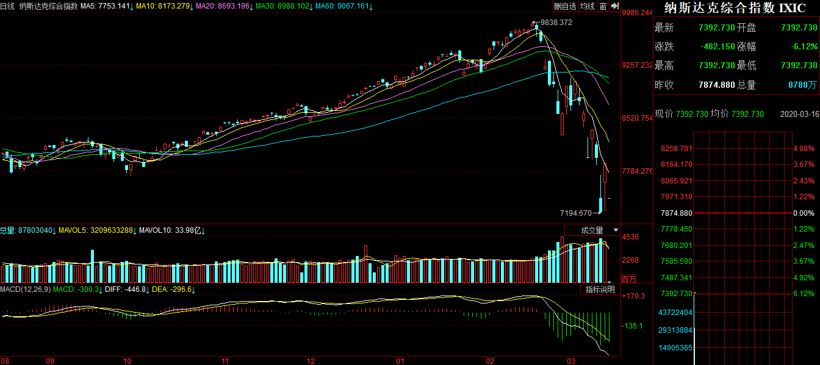Screen dimensions: 820x365
Task: Click the DIFF: -446.8 value
Action: (x=126, y=289)
